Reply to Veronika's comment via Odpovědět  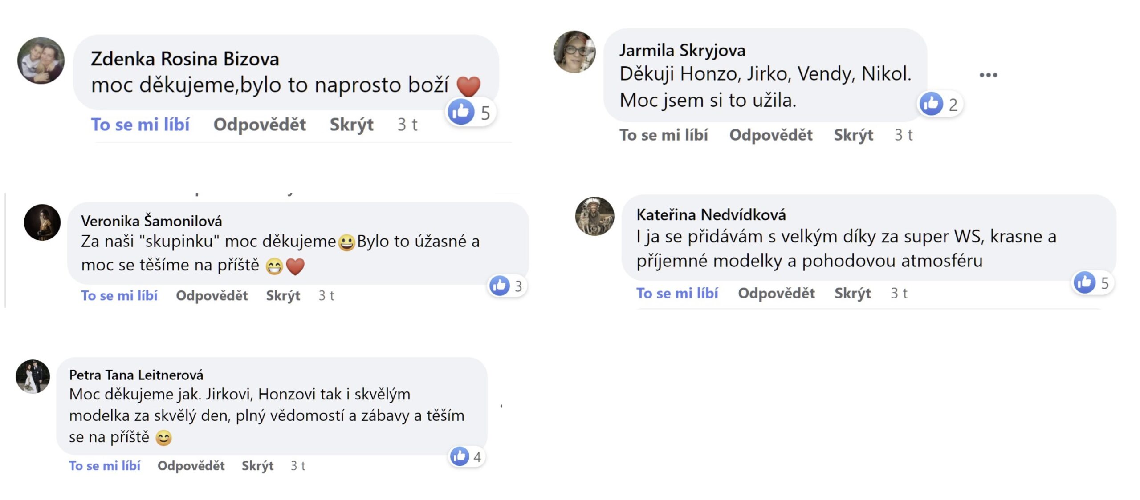(x=212, y=295)
